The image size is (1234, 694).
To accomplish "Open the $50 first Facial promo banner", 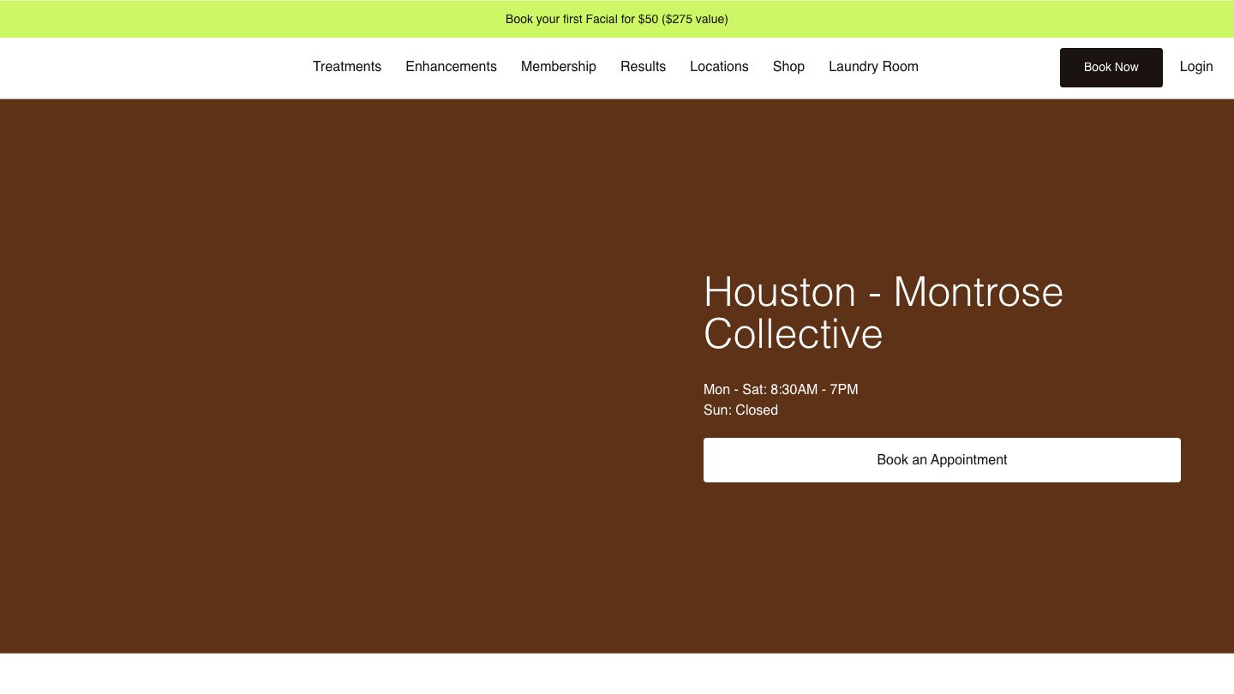I will (617, 18).
